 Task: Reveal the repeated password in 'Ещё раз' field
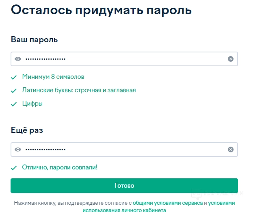[17, 149]
